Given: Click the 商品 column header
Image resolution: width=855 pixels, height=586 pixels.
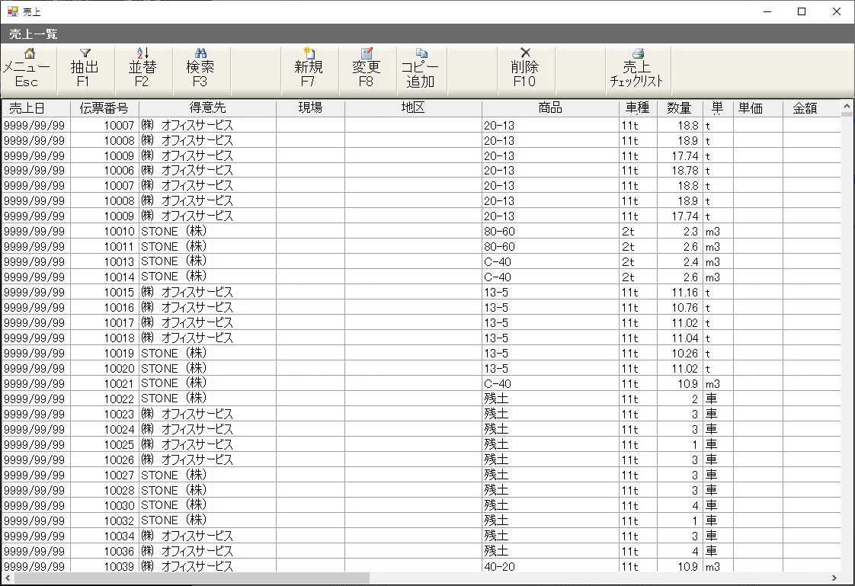Looking at the screenshot, I should (x=550, y=108).
